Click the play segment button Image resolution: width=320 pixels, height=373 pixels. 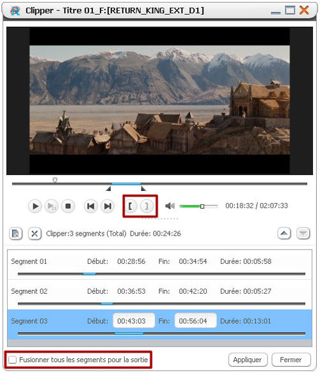[x=51, y=206]
